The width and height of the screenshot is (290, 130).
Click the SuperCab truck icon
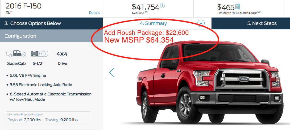point(16,53)
